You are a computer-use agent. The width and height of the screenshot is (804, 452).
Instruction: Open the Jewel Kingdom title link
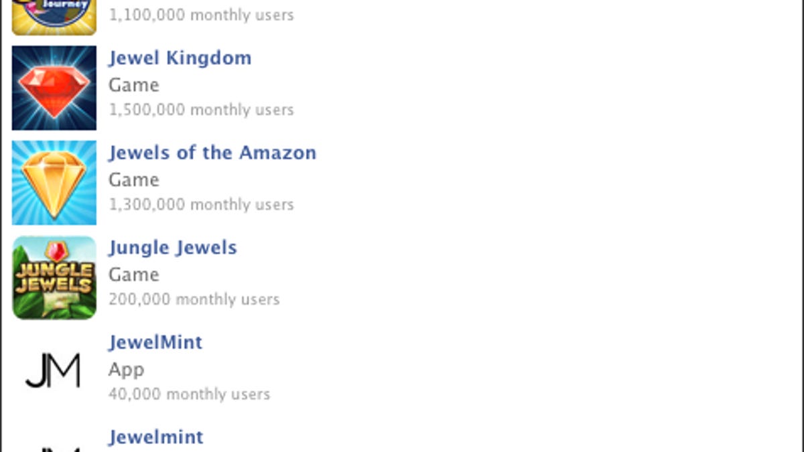click(x=180, y=58)
